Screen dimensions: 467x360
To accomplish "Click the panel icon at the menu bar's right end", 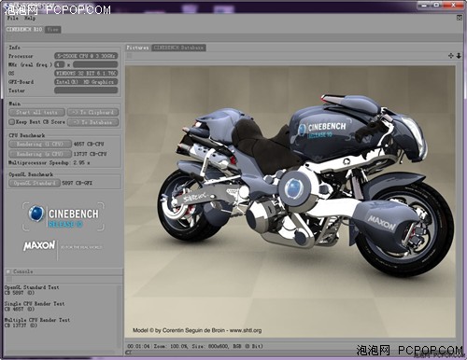I will click(460, 18).
